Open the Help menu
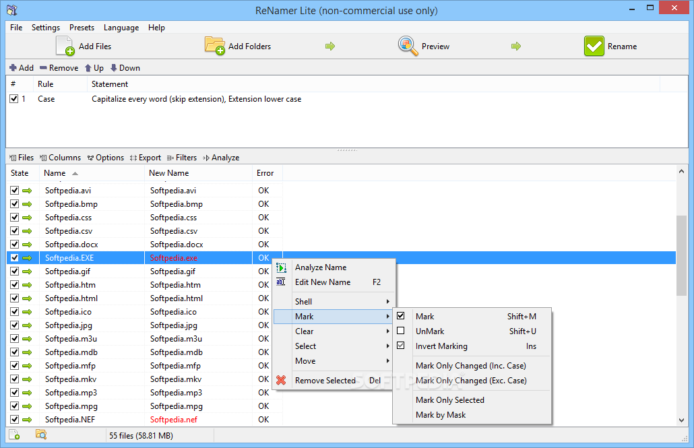The image size is (694, 448). 157,28
